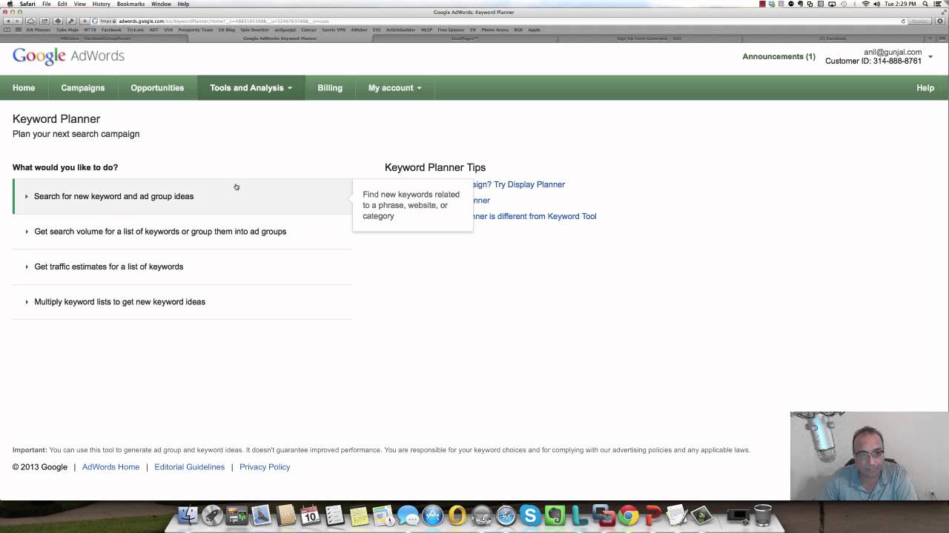Open Mail stamp icon in the Dock
949x533 pixels.
click(x=261, y=514)
